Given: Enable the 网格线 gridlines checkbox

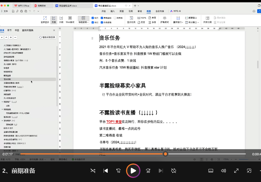Looking at the screenshot, I should [x=115, y=18].
